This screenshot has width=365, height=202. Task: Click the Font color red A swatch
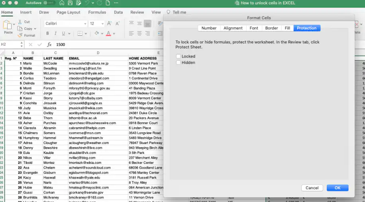coord(108,33)
